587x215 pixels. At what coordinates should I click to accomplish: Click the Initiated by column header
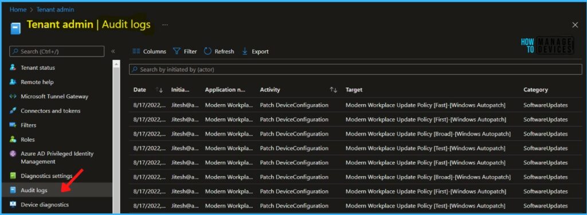click(x=181, y=90)
